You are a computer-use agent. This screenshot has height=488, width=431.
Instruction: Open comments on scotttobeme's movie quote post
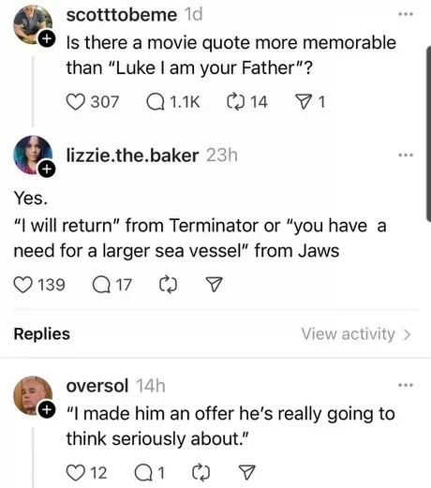156,102
